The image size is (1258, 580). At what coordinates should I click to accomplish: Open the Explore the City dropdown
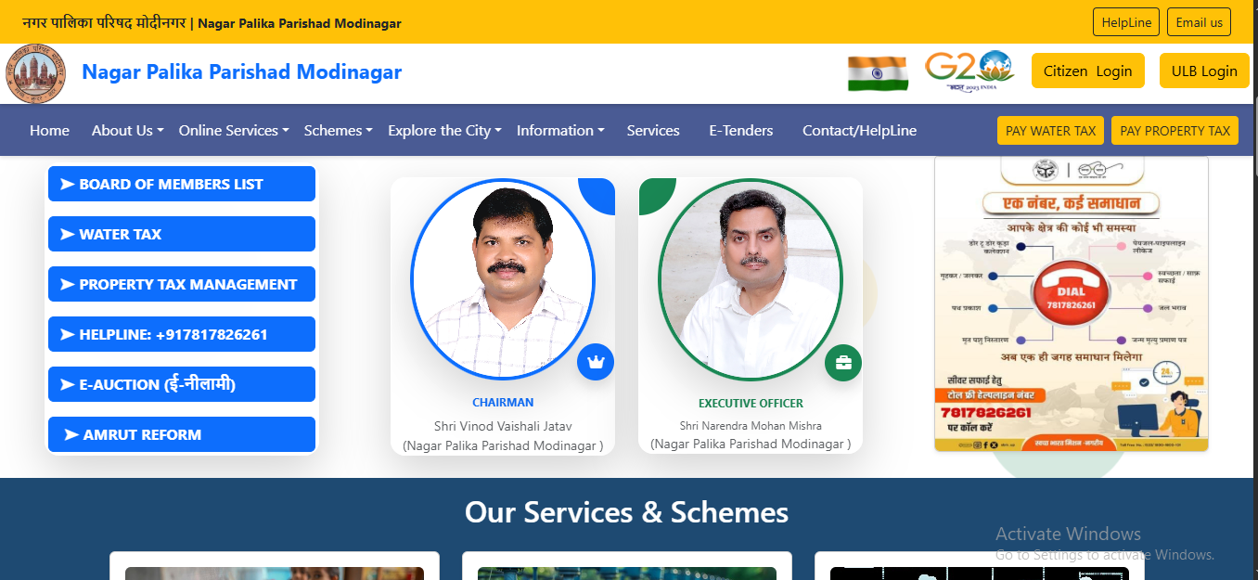point(444,131)
